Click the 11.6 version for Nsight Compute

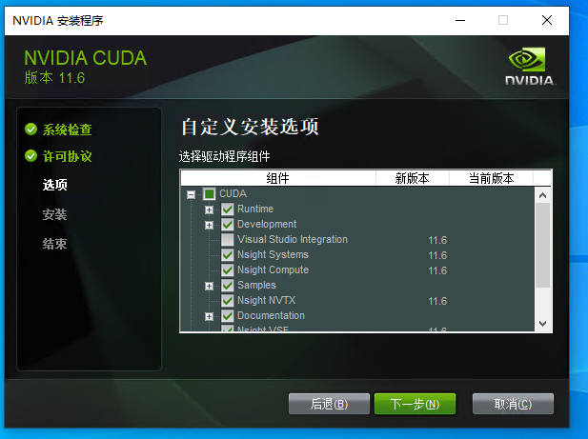[437, 270]
